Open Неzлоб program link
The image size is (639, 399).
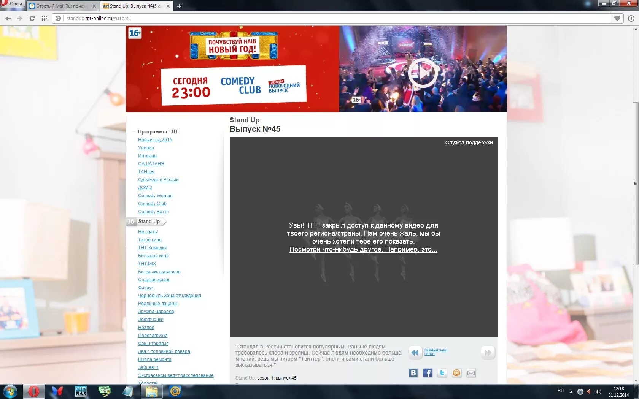[x=146, y=328]
